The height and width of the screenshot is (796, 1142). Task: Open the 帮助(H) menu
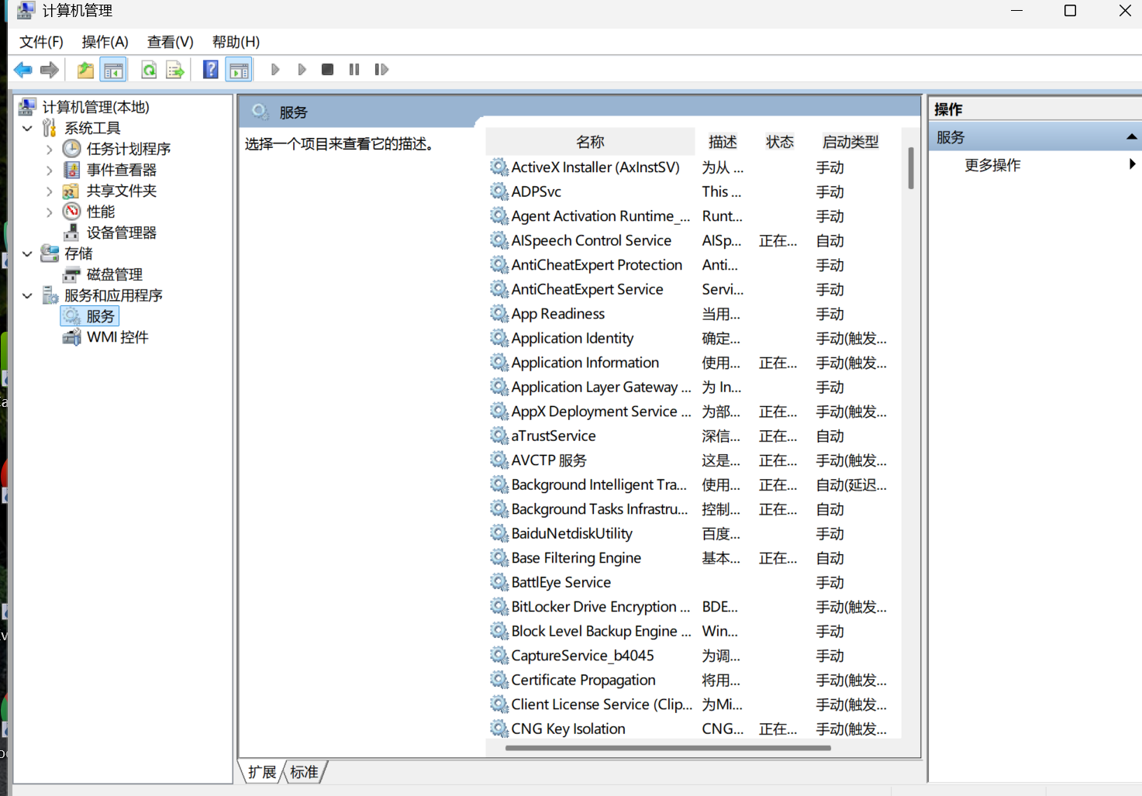pyautogui.click(x=236, y=42)
